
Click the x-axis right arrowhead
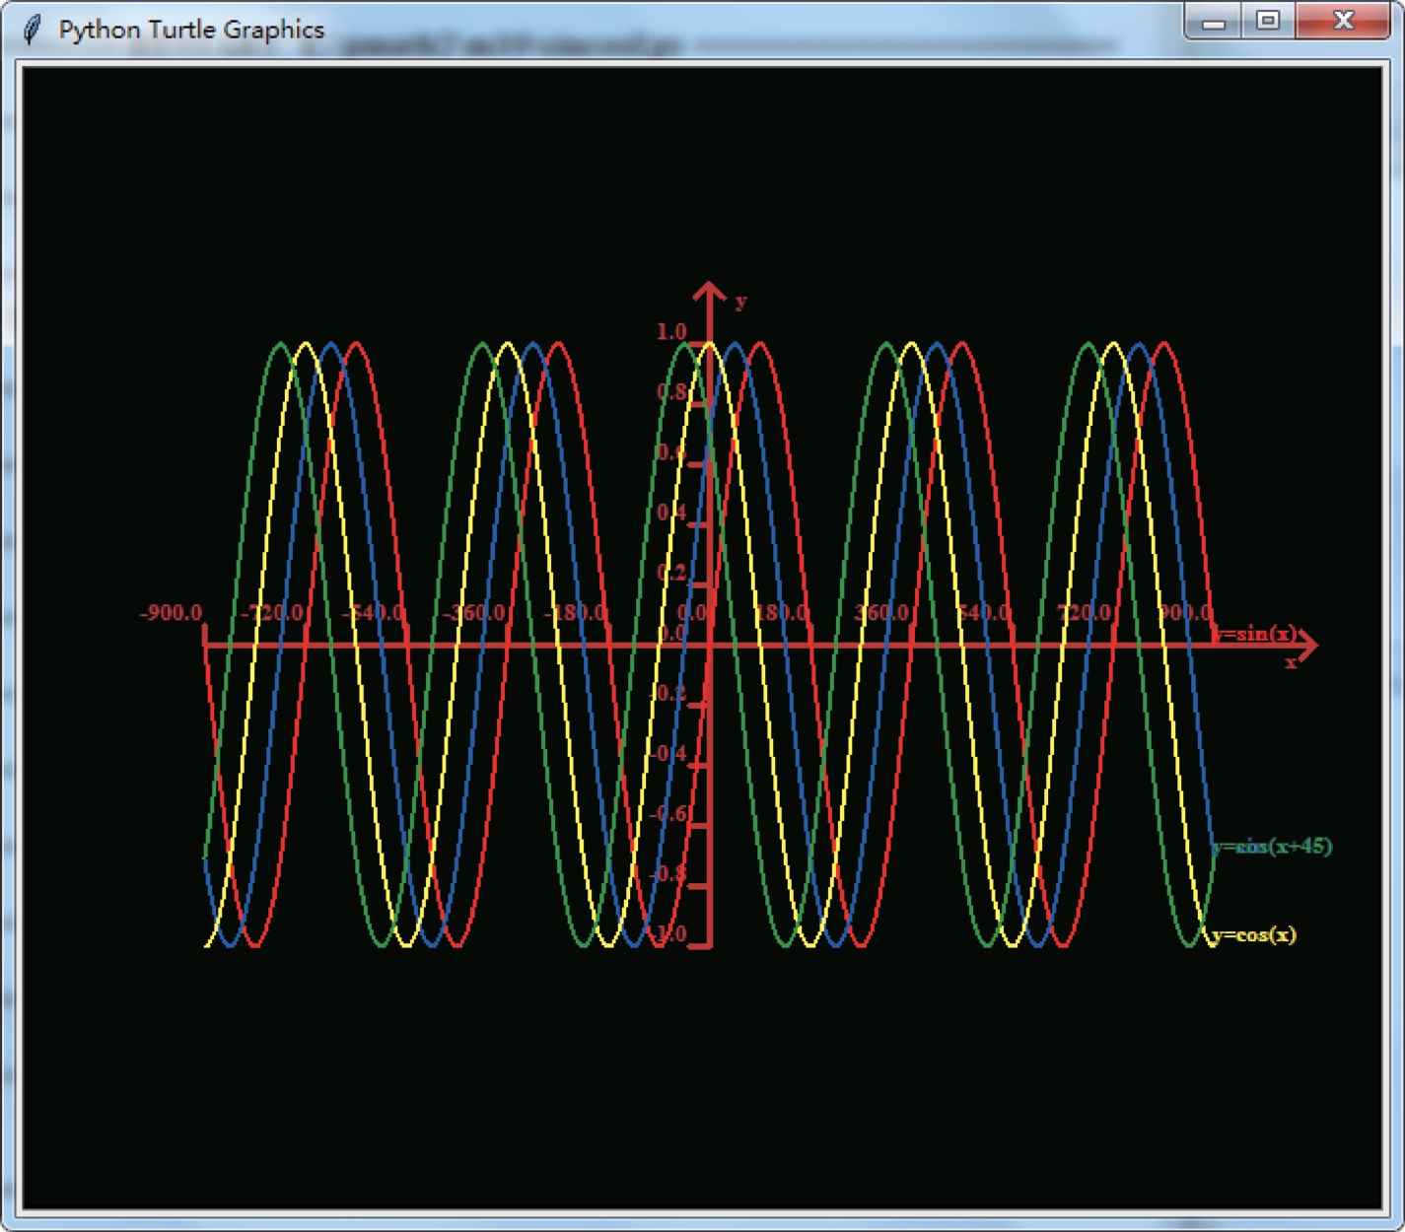click(x=1306, y=646)
